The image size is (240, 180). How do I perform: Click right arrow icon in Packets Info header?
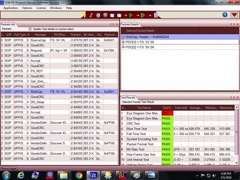113,24
